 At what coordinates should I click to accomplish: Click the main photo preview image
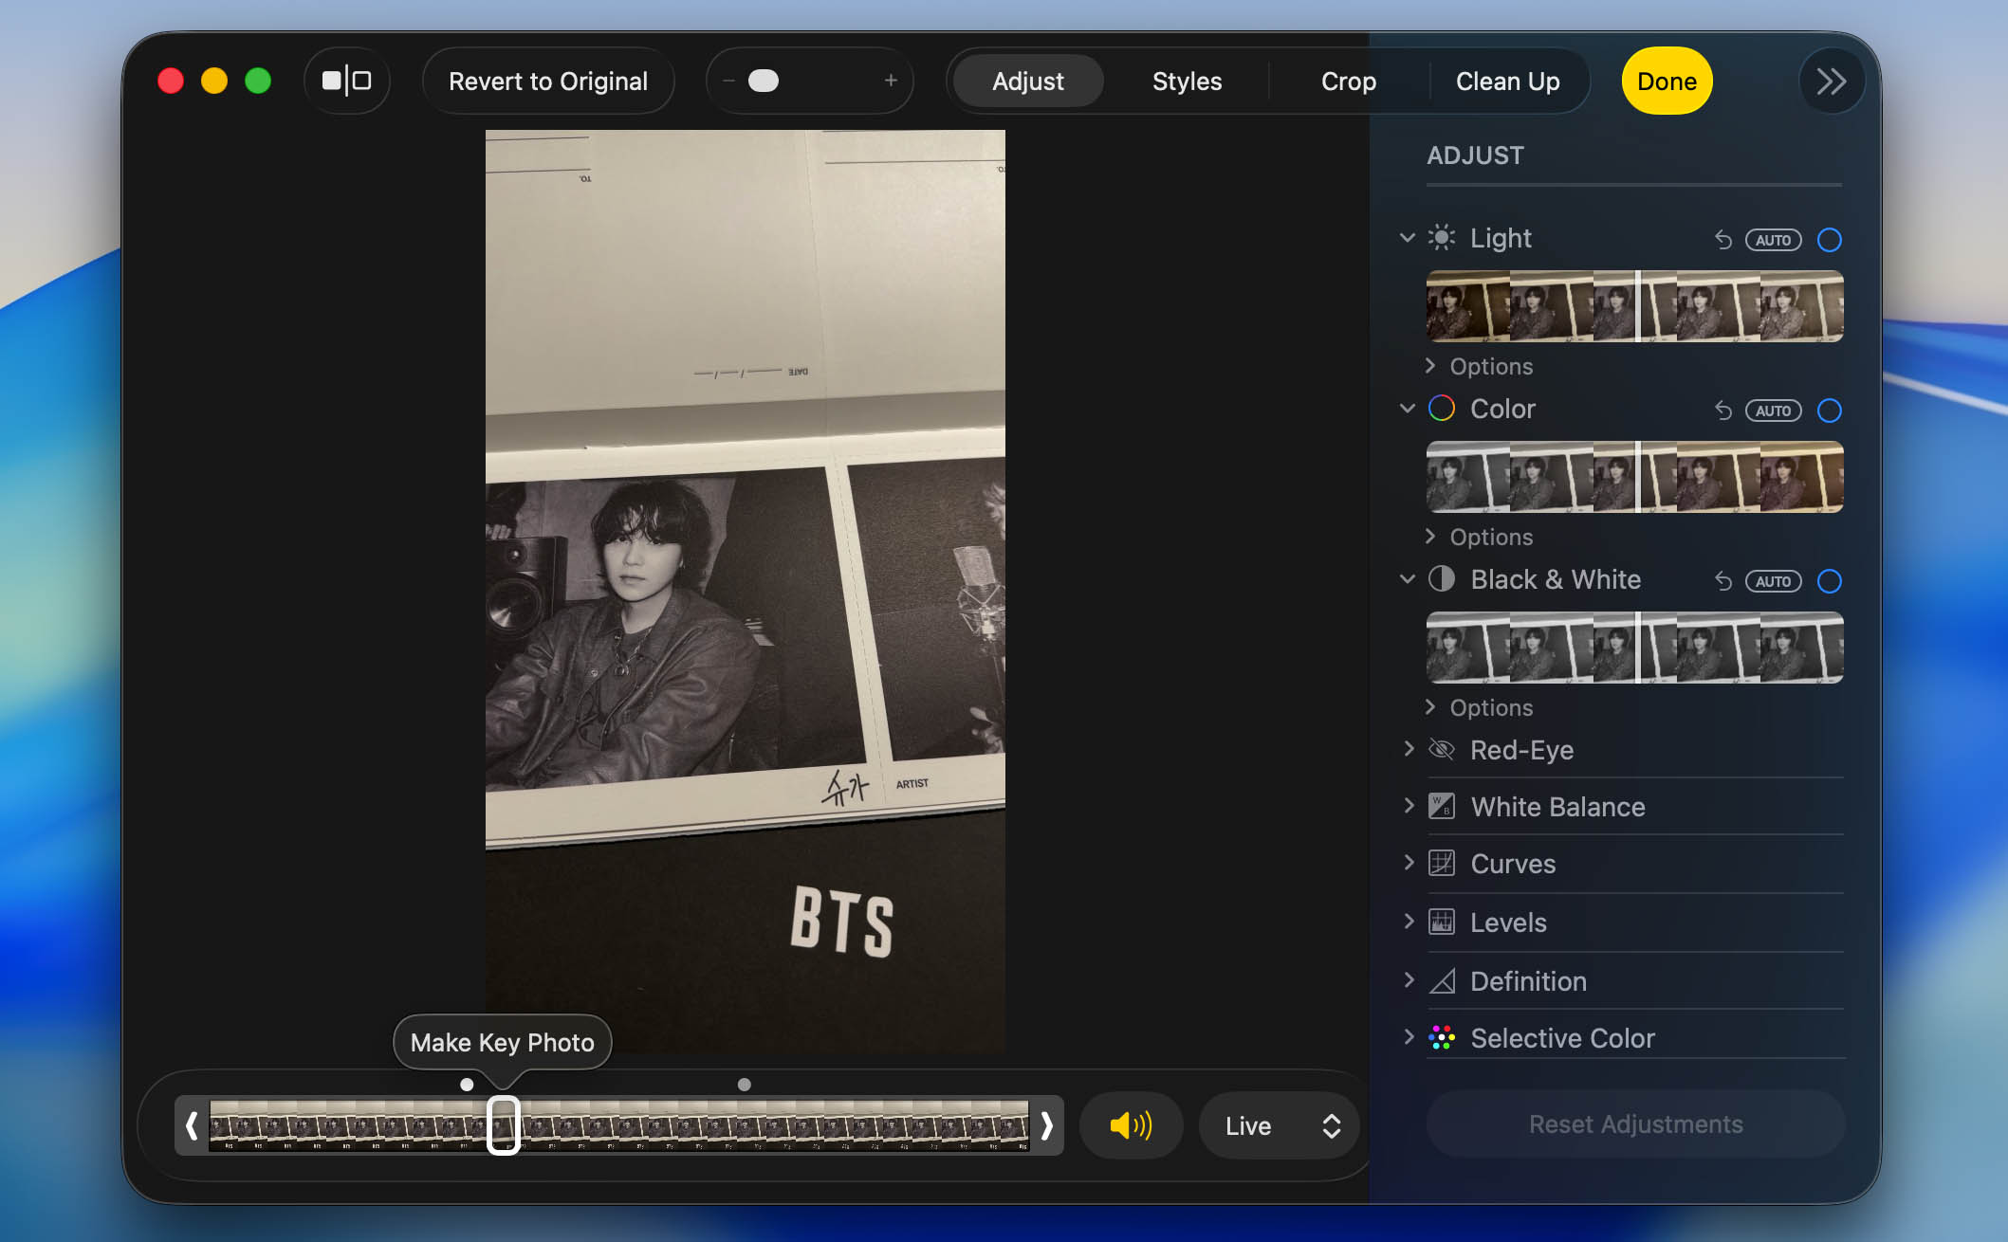[x=746, y=592]
